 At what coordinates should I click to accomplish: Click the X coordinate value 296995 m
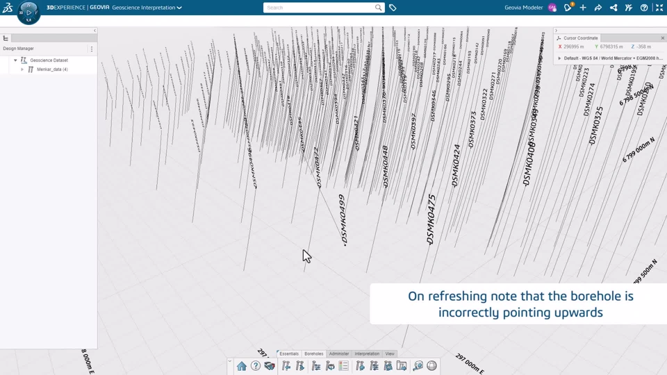tap(573, 47)
